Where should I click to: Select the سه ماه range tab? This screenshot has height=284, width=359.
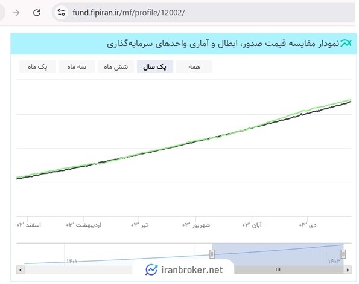(77, 66)
